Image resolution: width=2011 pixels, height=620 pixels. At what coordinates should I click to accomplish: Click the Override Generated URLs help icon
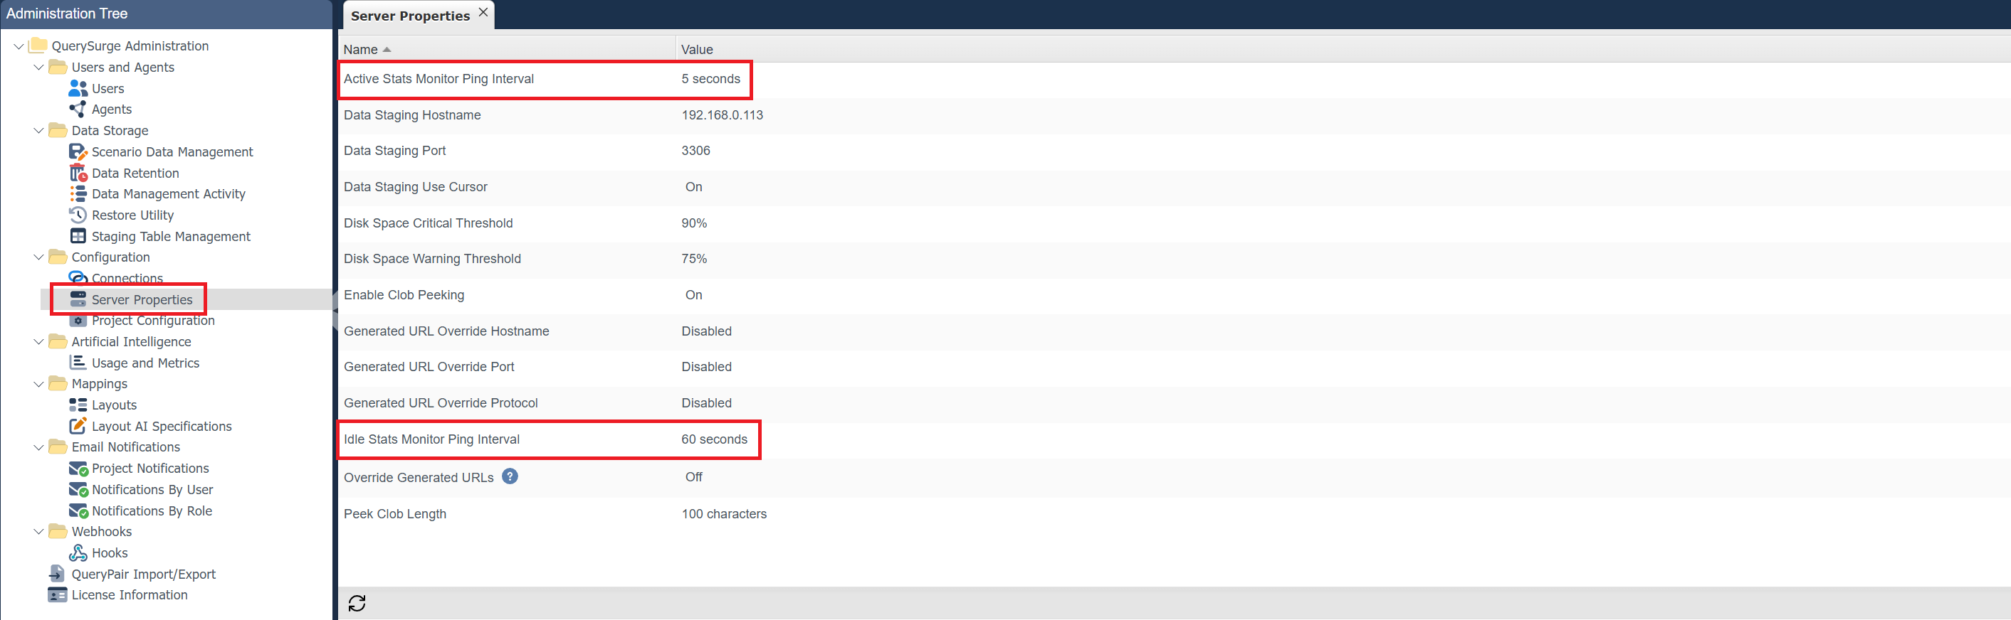pyautogui.click(x=510, y=476)
